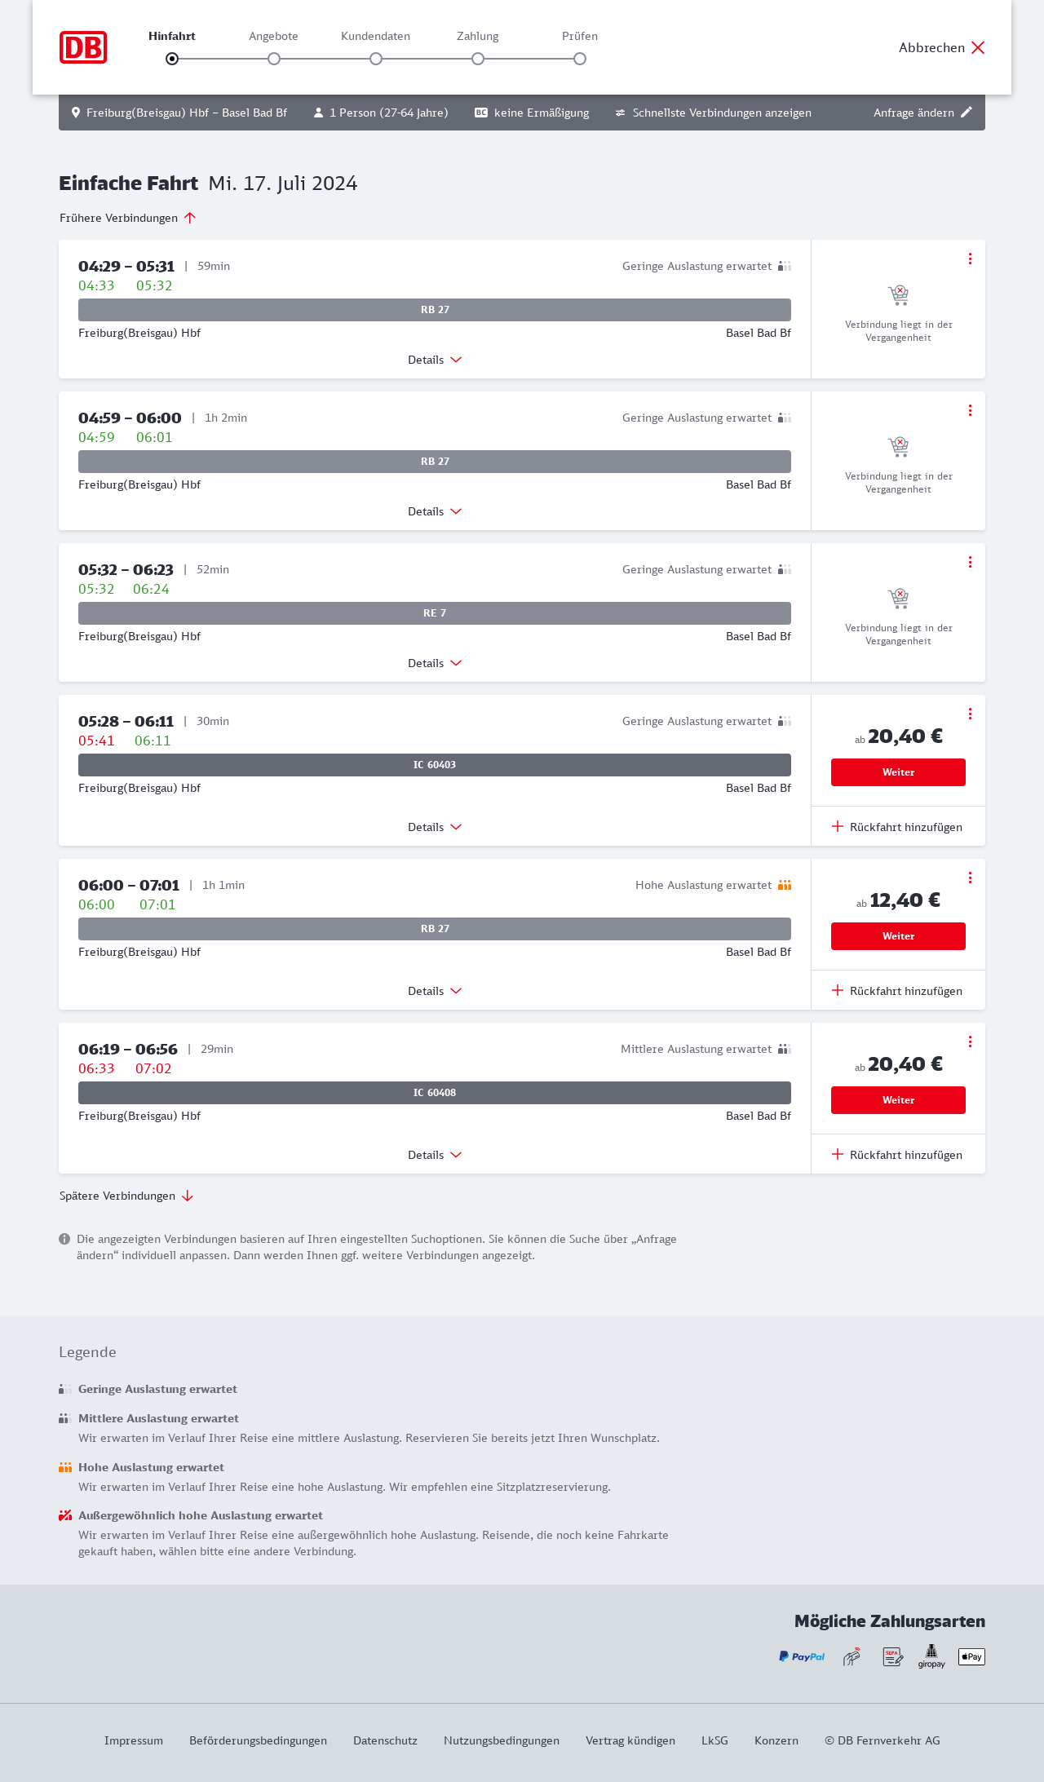Click the pencil icon next to Anfrage ändern

click(967, 113)
